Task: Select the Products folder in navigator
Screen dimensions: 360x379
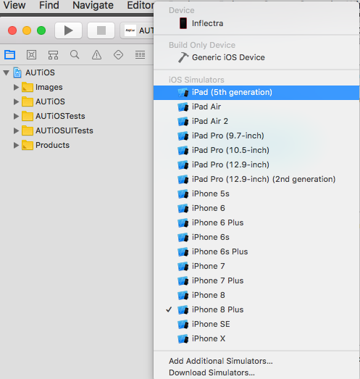Action: point(52,145)
